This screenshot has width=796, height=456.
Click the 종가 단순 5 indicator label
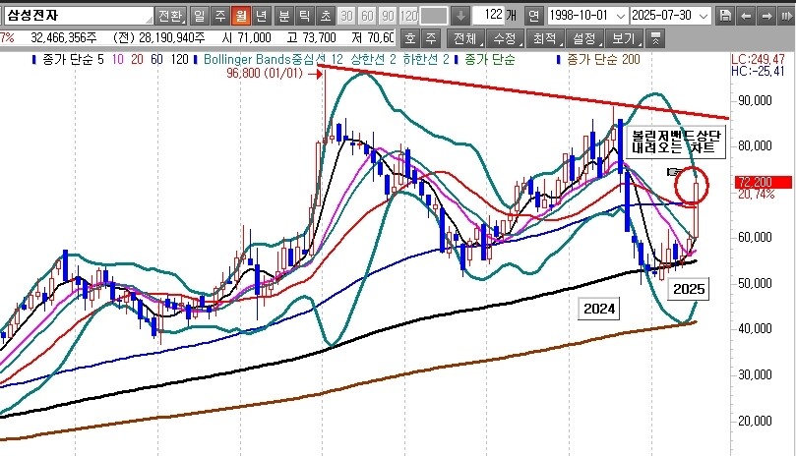point(73,59)
